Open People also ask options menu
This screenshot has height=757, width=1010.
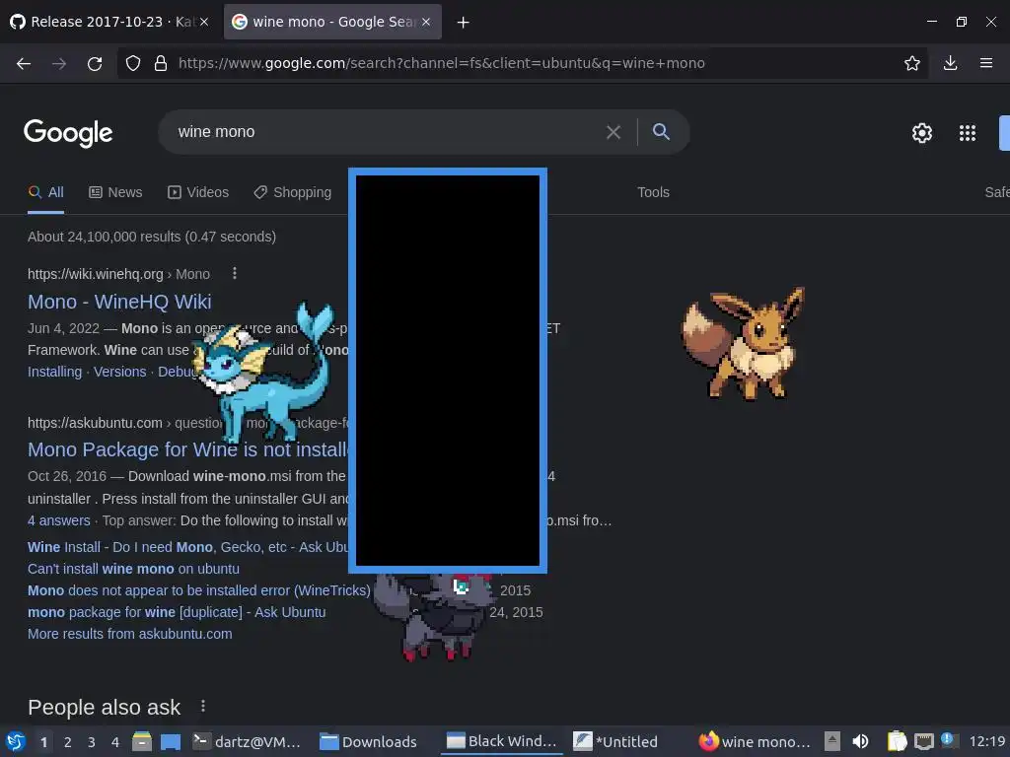[x=203, y=706]
